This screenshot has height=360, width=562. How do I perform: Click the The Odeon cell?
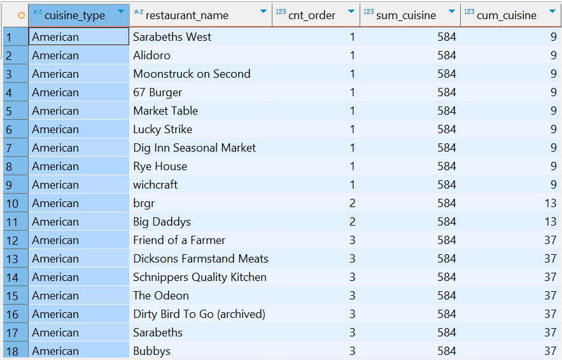point(200,296)
